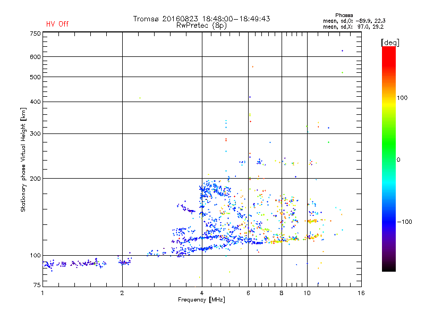
Task: Click the '[deg]' colorbar unit label
Action: pyautogui.click(x=390, y=43)
